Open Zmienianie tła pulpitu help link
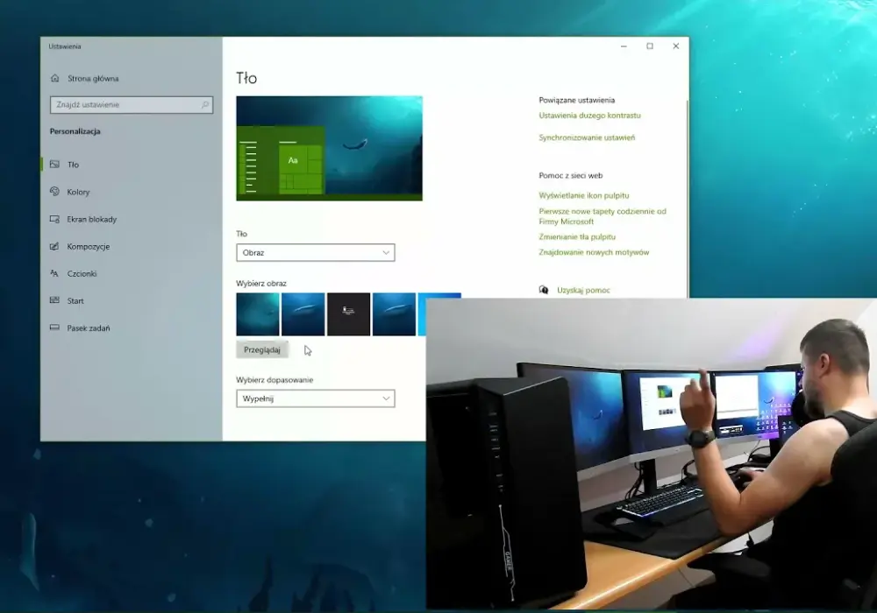 click(x=577, y=236)
